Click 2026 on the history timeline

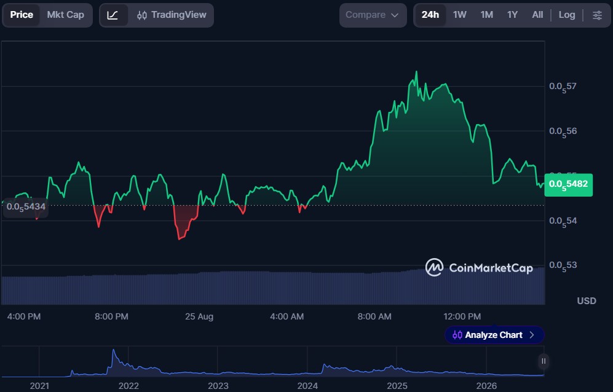coord(486,386)
